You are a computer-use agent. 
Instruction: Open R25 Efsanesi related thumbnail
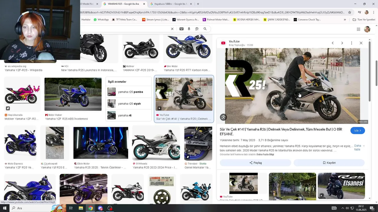pos(341,186)
